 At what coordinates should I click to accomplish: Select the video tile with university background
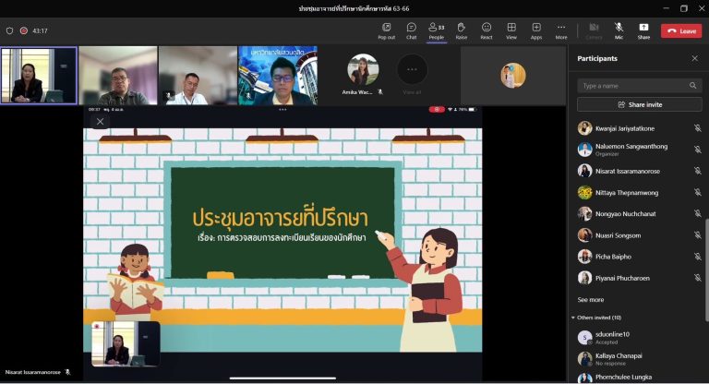[x=278, y=76]
